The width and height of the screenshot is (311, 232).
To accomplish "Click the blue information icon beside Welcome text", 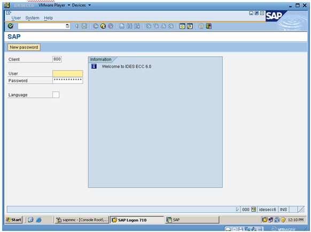I will point(94,66).
